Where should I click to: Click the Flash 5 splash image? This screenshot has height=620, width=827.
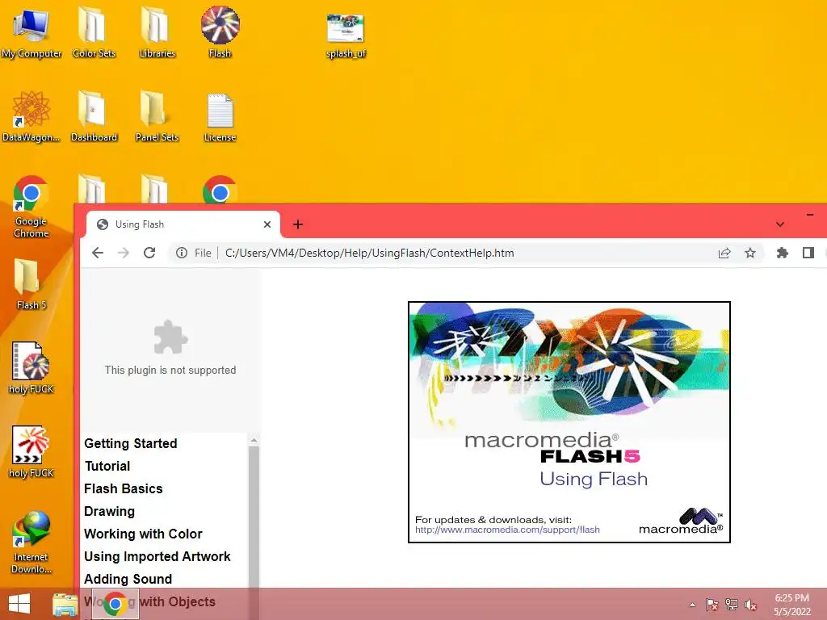[569, 421]
